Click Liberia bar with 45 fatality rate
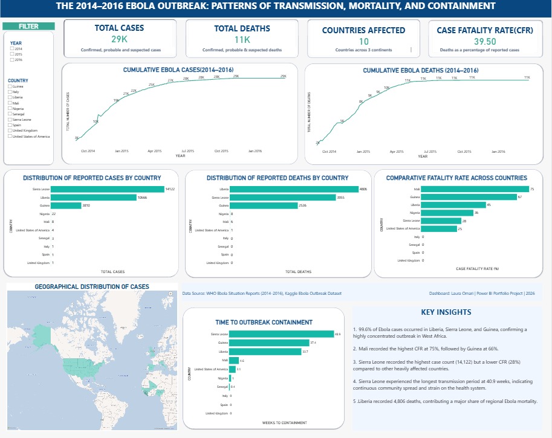Screen dimensions: 552x438 click(453, 205)
